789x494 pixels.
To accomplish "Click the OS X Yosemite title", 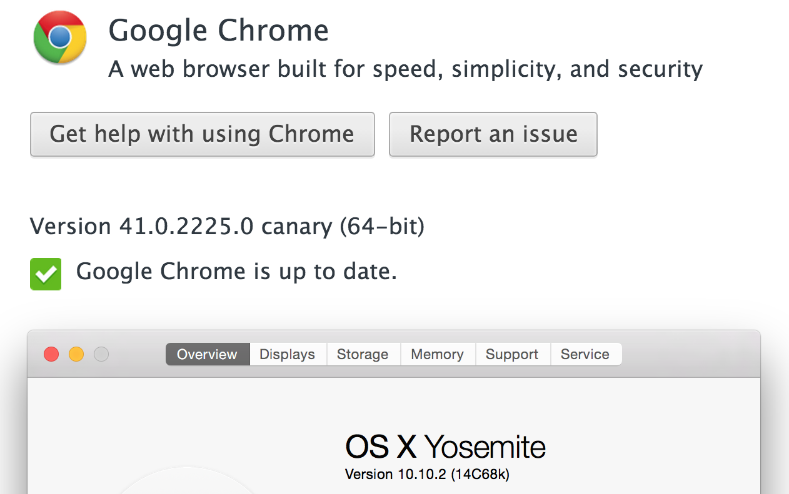I will [x=445, y=447].
